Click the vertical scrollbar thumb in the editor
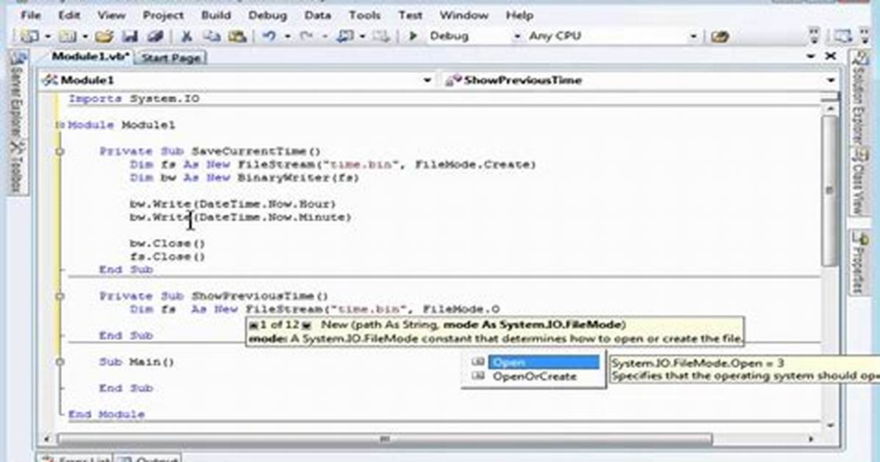Viewport: 880px width, 462px height. point(829,191)
